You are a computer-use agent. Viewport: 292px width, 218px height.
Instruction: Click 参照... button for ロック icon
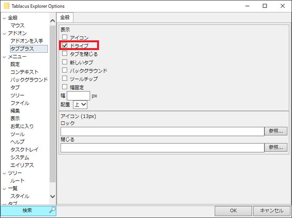click(276, 131)
